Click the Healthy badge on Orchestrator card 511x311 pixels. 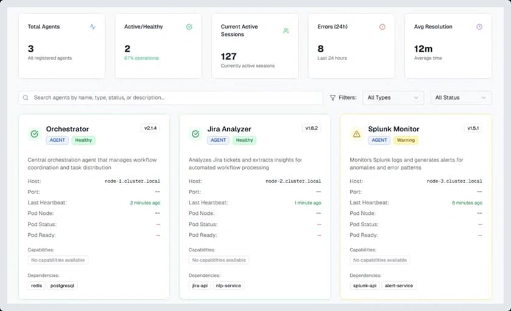(83, 140)
